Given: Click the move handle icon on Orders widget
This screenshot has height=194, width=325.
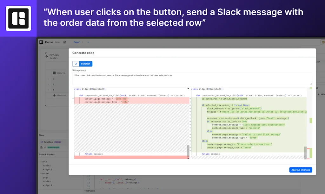Looking at the screenshot, I should (46, 56).
